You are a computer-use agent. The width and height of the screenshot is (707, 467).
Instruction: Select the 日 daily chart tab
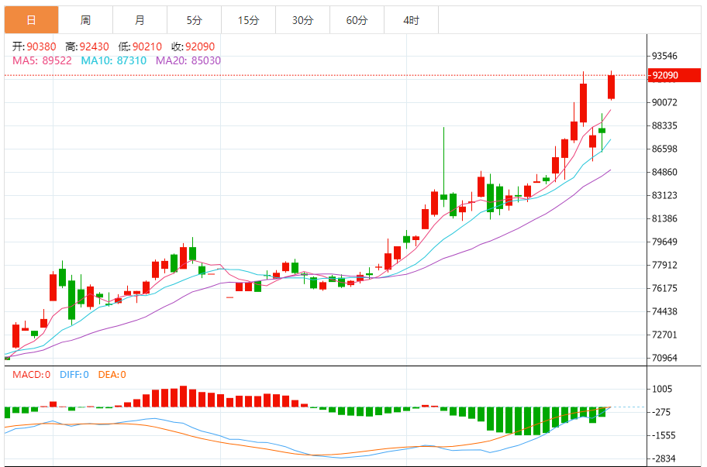click(31, 20)
